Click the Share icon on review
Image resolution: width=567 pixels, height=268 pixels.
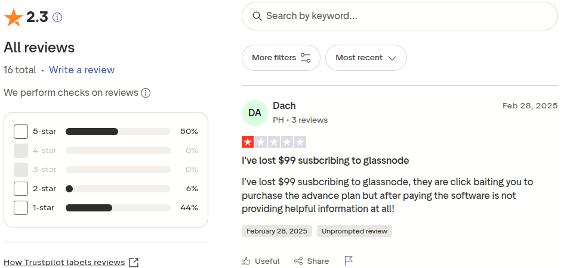click(x=299, y=261)
